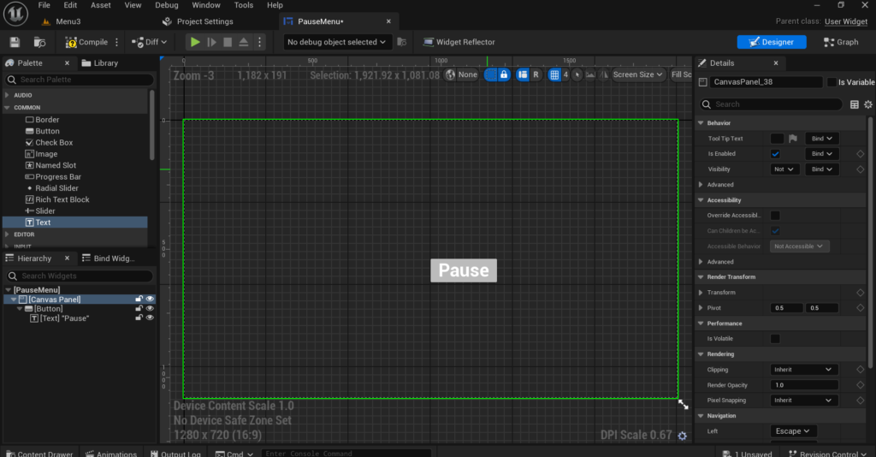876x457 pixels.
Task: Switch to Bind Widgets tab
Action: coord(109,258)
